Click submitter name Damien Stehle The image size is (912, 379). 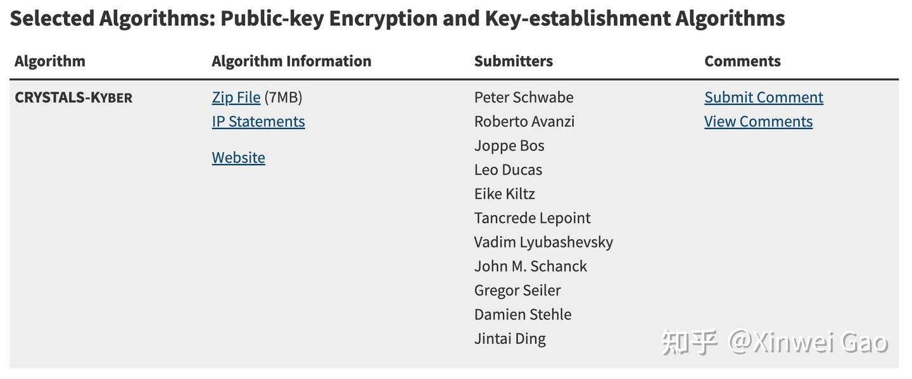pos(522,314)
